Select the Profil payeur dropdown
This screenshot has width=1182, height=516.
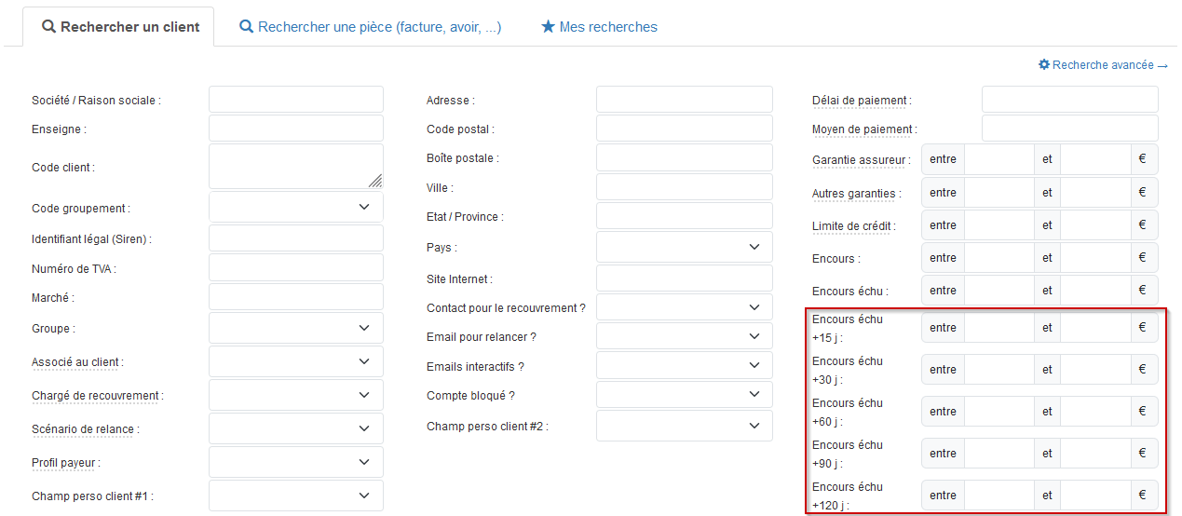click(x=295, y=462)
